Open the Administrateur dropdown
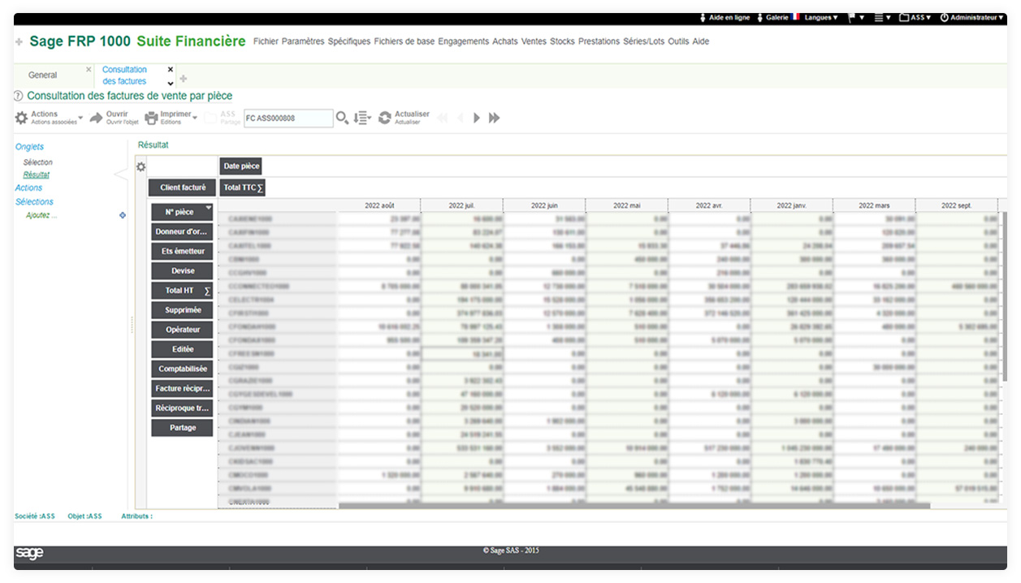Viewport: 1021px width, 583px height. [977, 18]
